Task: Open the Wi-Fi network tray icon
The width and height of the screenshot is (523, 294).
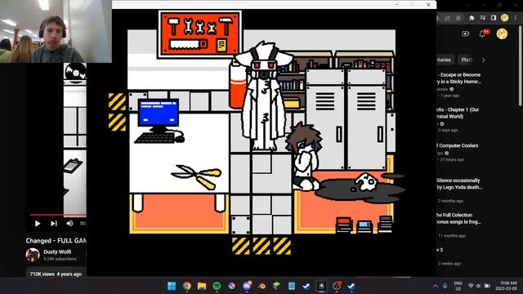Action: (x=471, y=286)
